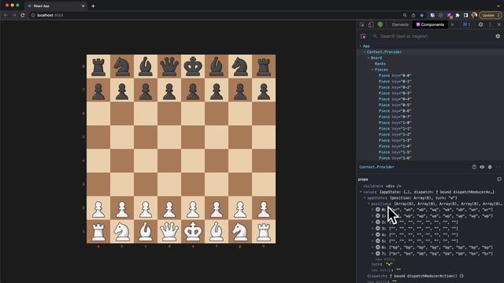The height and width of the screenshot is (283, 504).
Task: Select Piece with key 1-6
Action: pos(395,158)
